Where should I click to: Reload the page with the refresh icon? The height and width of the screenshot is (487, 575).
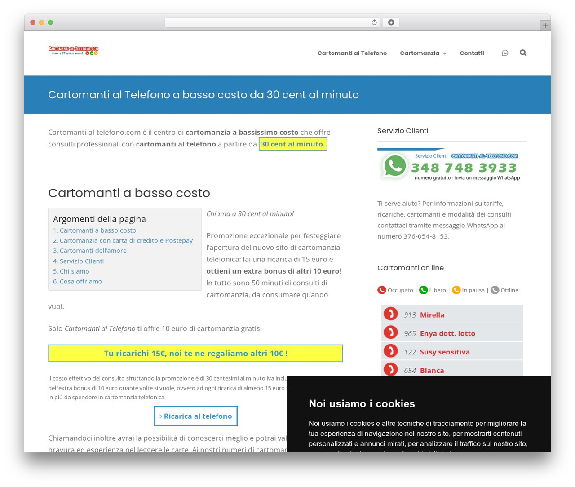[374, 22]
